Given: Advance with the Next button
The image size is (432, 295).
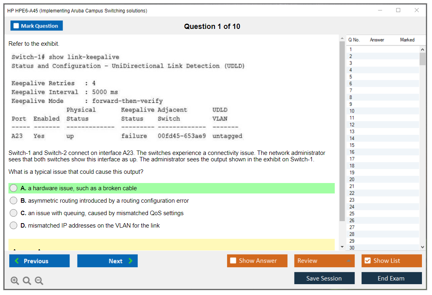Looking at the screenshot, I should [x=107, y=261].
